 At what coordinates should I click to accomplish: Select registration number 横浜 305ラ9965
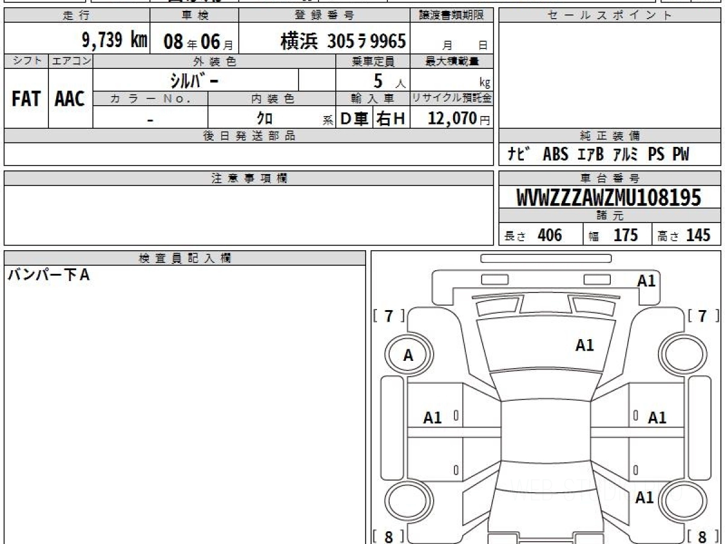click(x=343, y=41)
